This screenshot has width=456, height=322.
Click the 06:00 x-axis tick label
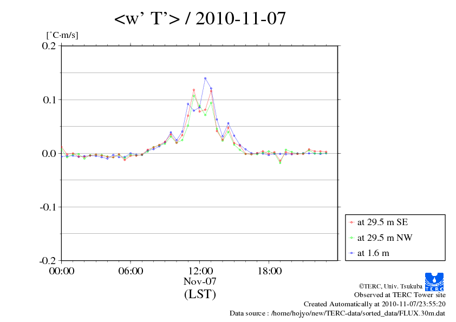pos(131,271)
